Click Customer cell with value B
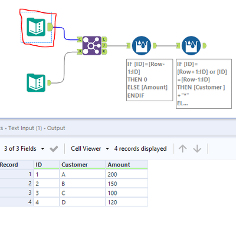The image size is (236, 226). (82, 184)
